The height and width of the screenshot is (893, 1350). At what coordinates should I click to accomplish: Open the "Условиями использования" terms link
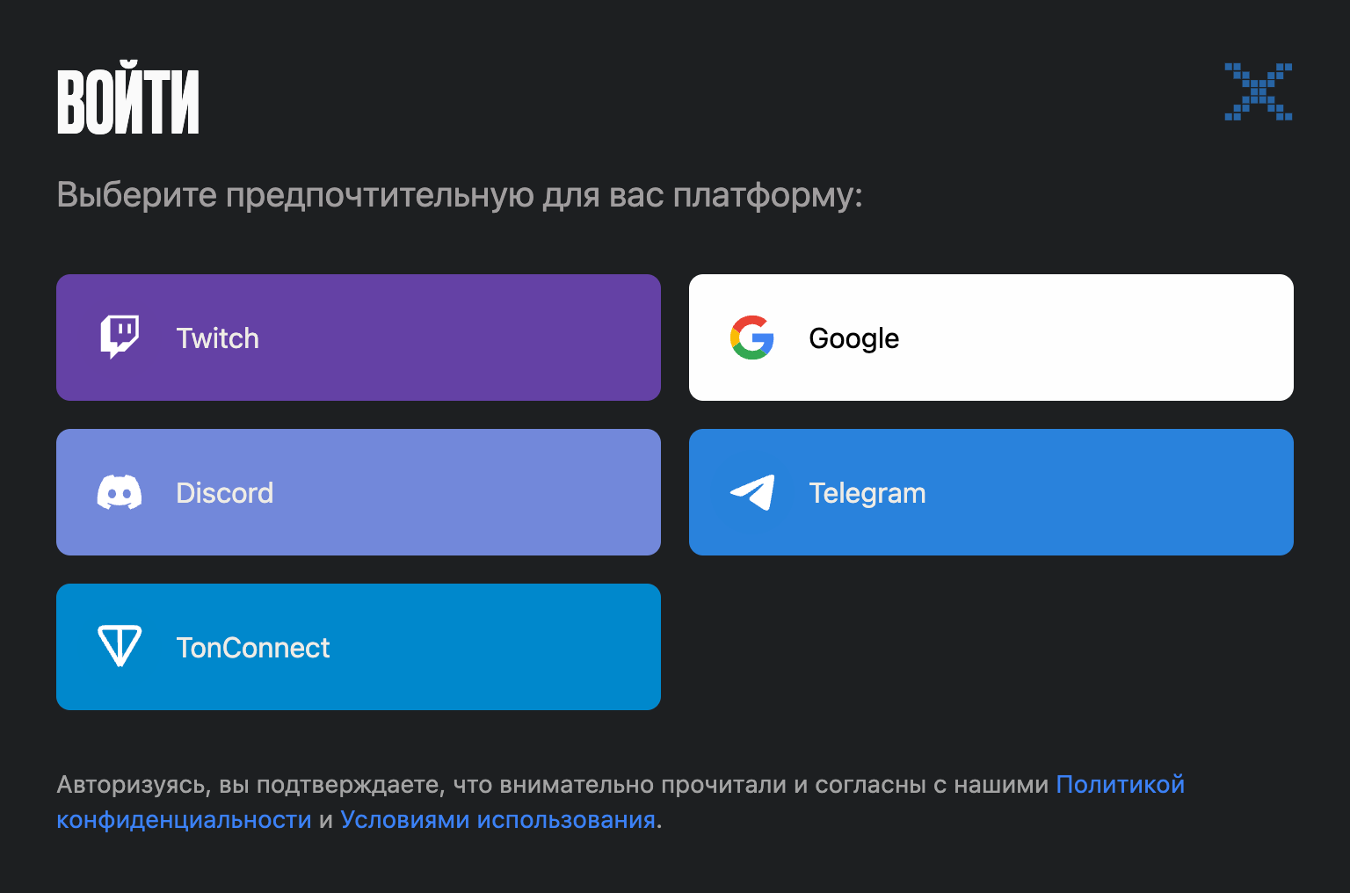(497, 819)
